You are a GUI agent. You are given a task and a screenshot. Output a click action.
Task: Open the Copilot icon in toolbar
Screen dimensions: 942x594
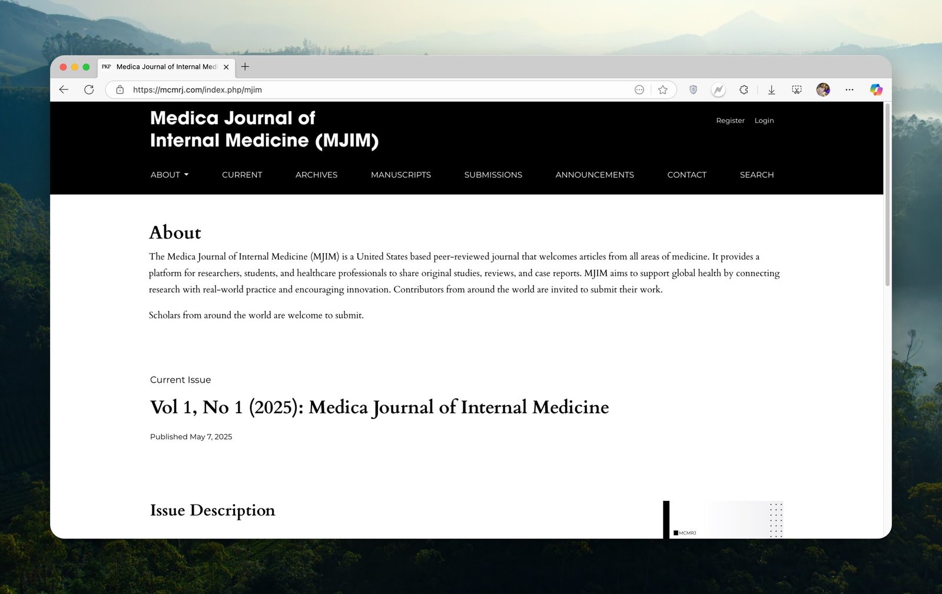click(876, 89)
